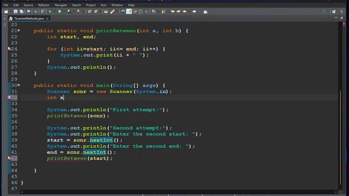Image resolution: width=349 pixels, height=196 pixels.
Task: Toggle the pilcrow paragraph marks icon
Action: coord(146,11)
